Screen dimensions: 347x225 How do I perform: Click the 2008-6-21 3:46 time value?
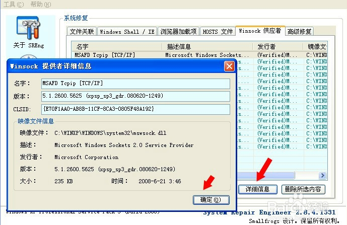[160, 181]
